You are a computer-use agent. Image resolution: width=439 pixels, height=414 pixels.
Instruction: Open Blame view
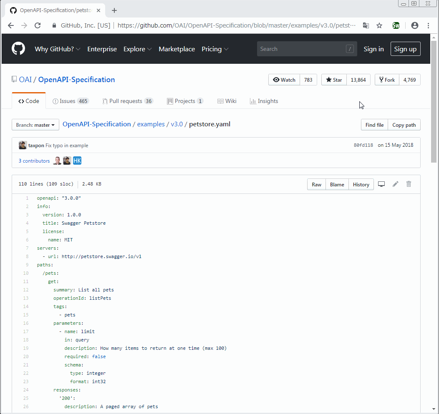click(337, 184)
